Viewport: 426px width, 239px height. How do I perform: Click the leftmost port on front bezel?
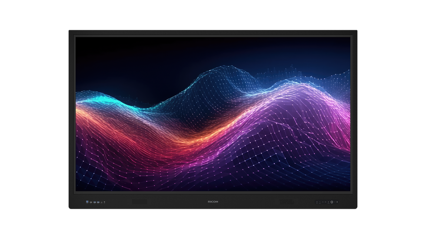[x=87, y=202]
